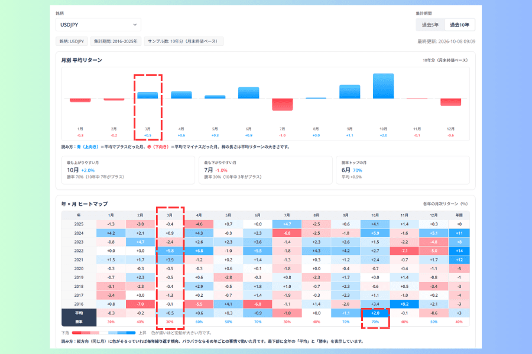Click the 勝率 row header cell
The image size is (532, 354).
[79, 322]
